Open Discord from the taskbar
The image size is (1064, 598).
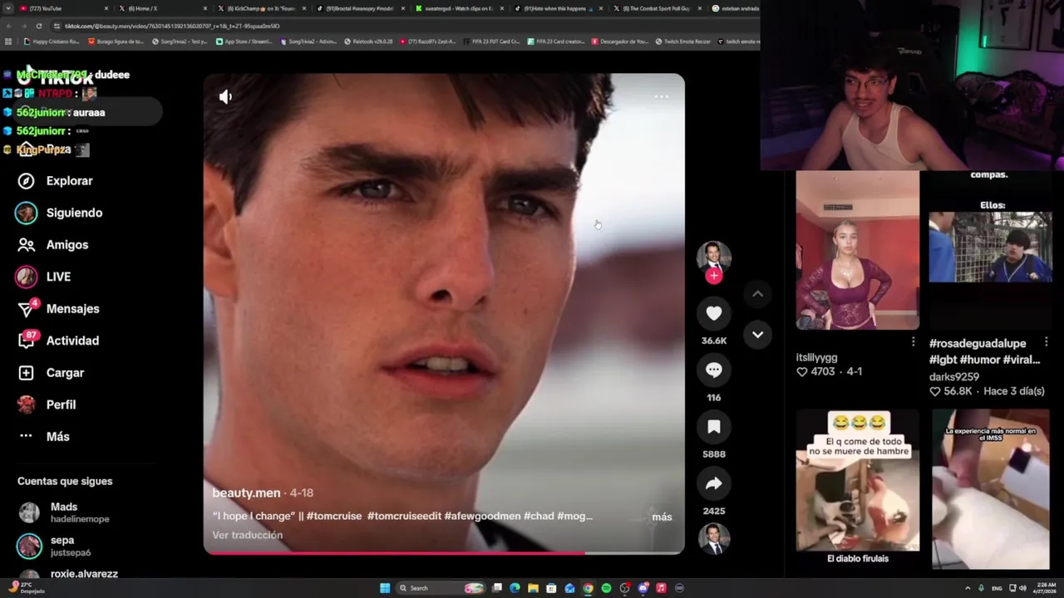tap(643, 588)
